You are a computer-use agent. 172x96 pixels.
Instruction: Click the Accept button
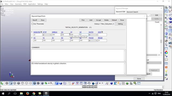(99, 20)
